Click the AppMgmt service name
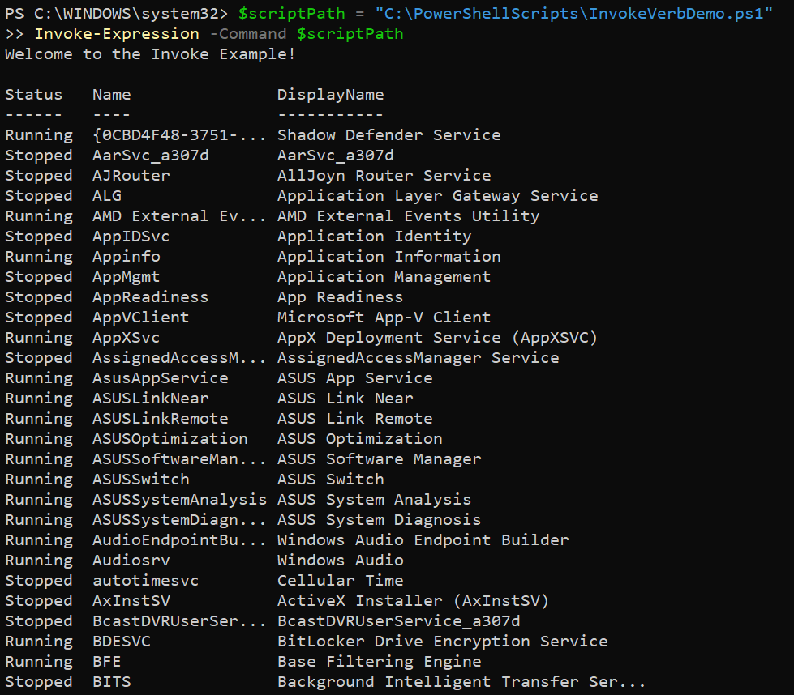Screen dimensions: 794x695 [127, 277]
